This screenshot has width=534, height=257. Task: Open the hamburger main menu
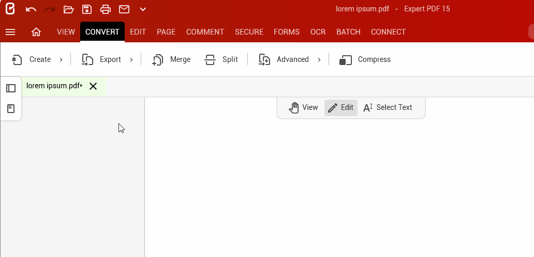click(10, 32)
